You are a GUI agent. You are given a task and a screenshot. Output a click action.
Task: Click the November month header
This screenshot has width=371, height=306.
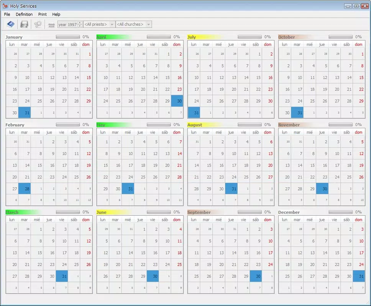click(289, 125)
